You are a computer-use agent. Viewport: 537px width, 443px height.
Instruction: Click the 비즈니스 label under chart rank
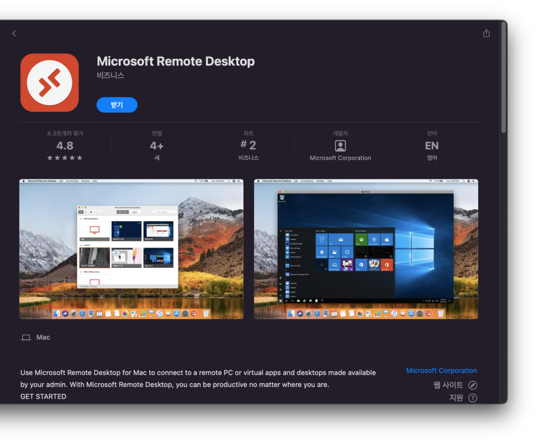coord(248,158)
